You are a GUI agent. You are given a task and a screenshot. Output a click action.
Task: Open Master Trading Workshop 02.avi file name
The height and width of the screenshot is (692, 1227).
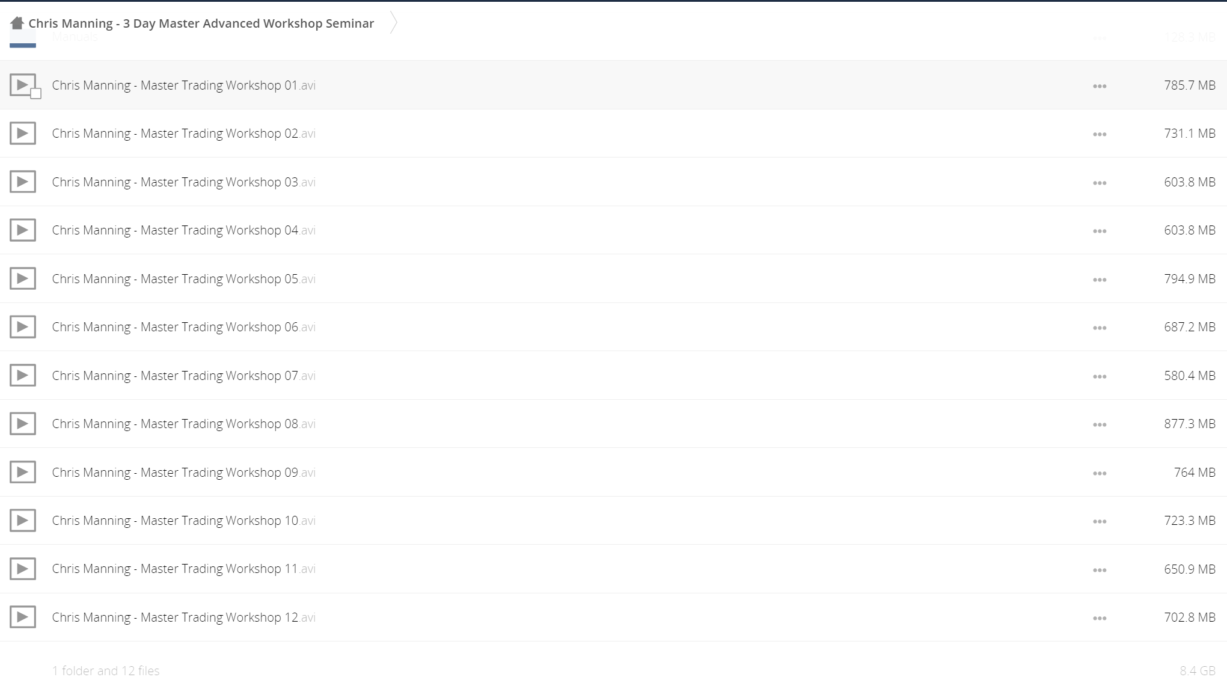pyautogui.click(x=184, y=133)
